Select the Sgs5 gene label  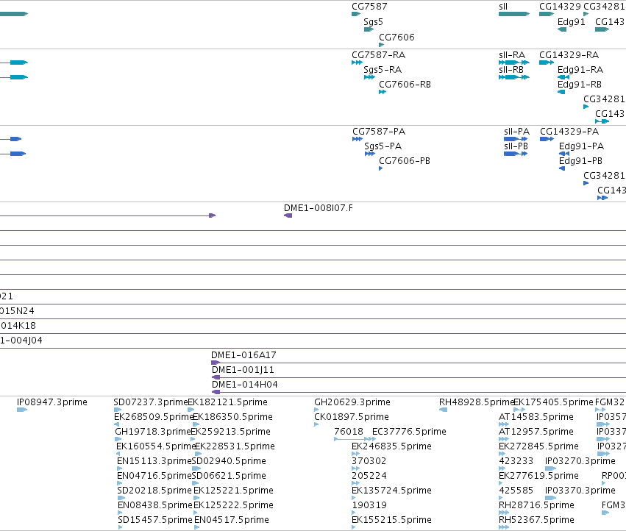pyautogui.click(x=373, y=22)
